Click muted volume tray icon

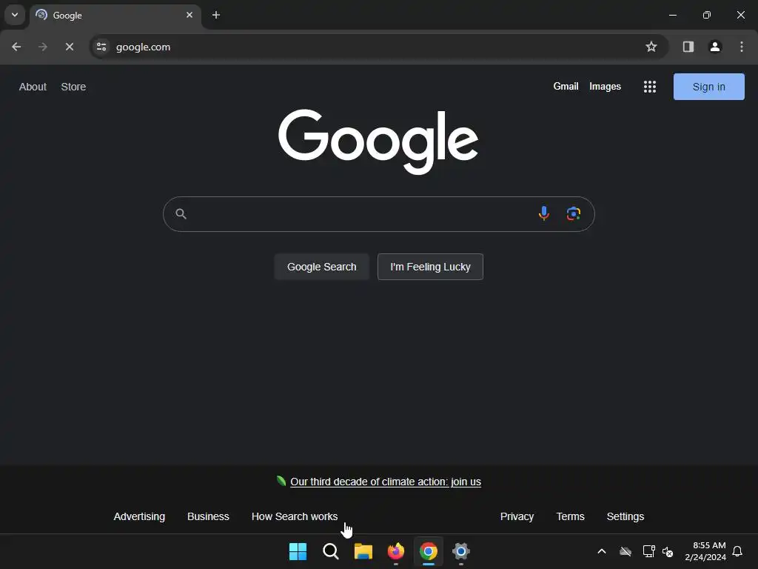click(x=668, y=551)
